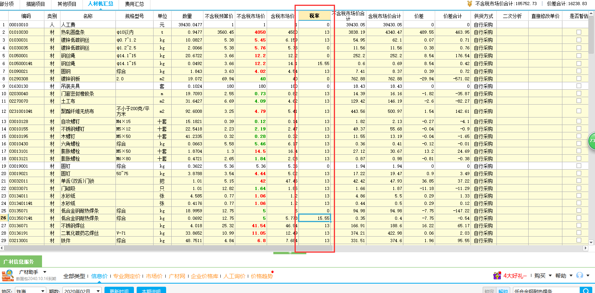Click the search field containing 低合金钢耐热焊条
This screenshot has width=595, height=293.
[x=546, y=291]
